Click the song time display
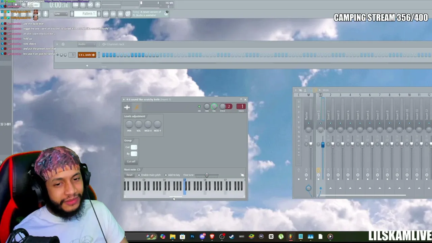Image resolution: width=432 pixels, height=243 pixels. coord(58,5)
